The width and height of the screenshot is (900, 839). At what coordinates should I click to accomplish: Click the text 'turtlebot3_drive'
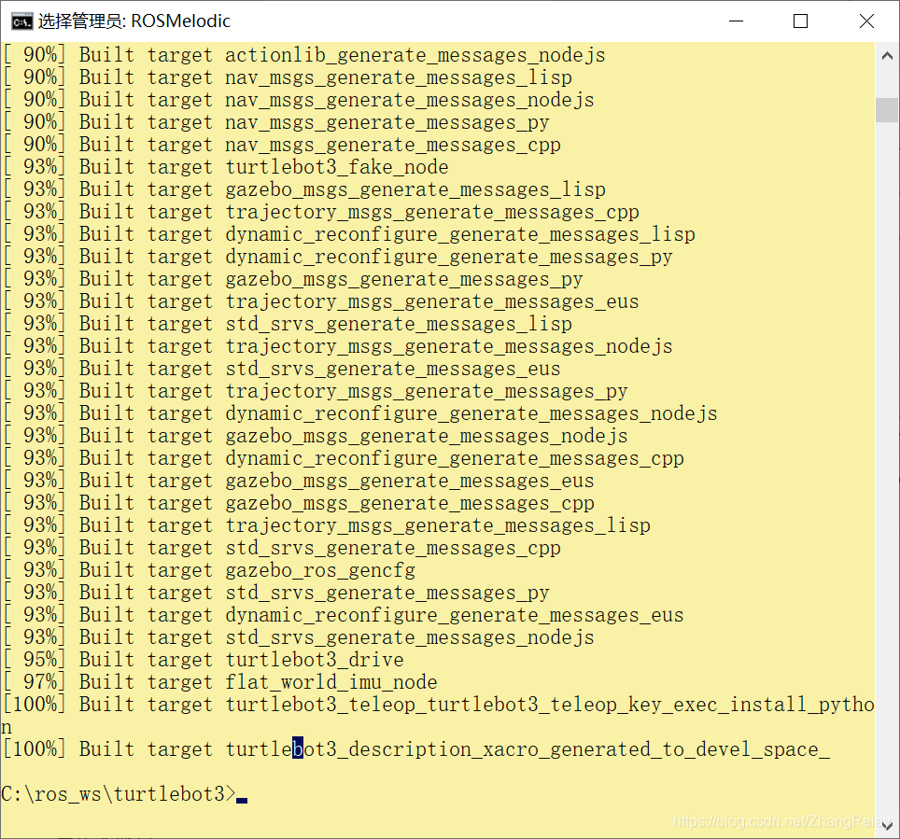(314, 660)
